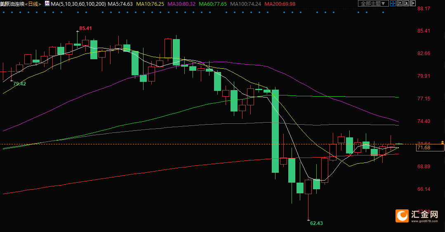
Task: Click the 74.40 axis price label
Action: coord(424,121)
